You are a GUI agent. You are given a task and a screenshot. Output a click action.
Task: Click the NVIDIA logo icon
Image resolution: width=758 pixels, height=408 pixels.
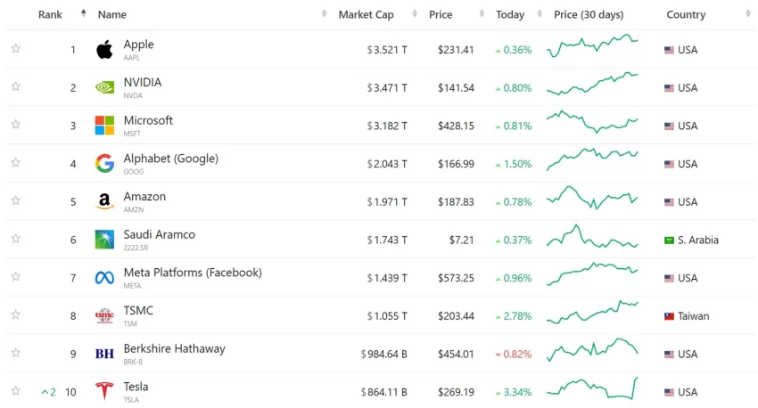click(x=104, y=88)
